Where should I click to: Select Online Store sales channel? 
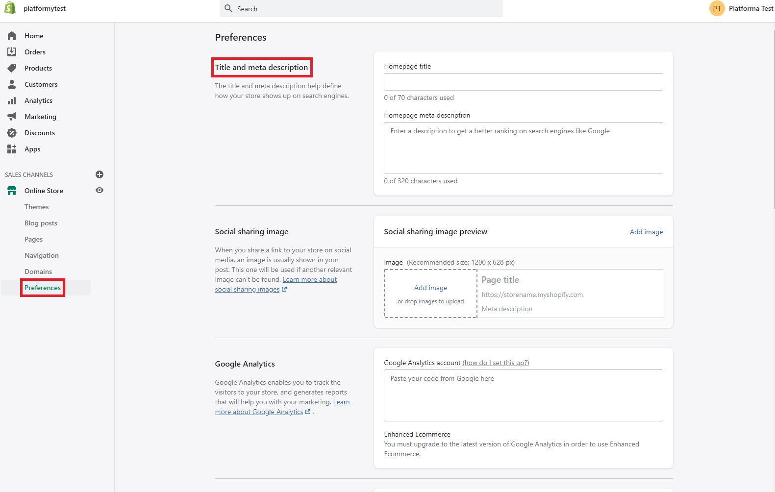(x=44, y=191)
